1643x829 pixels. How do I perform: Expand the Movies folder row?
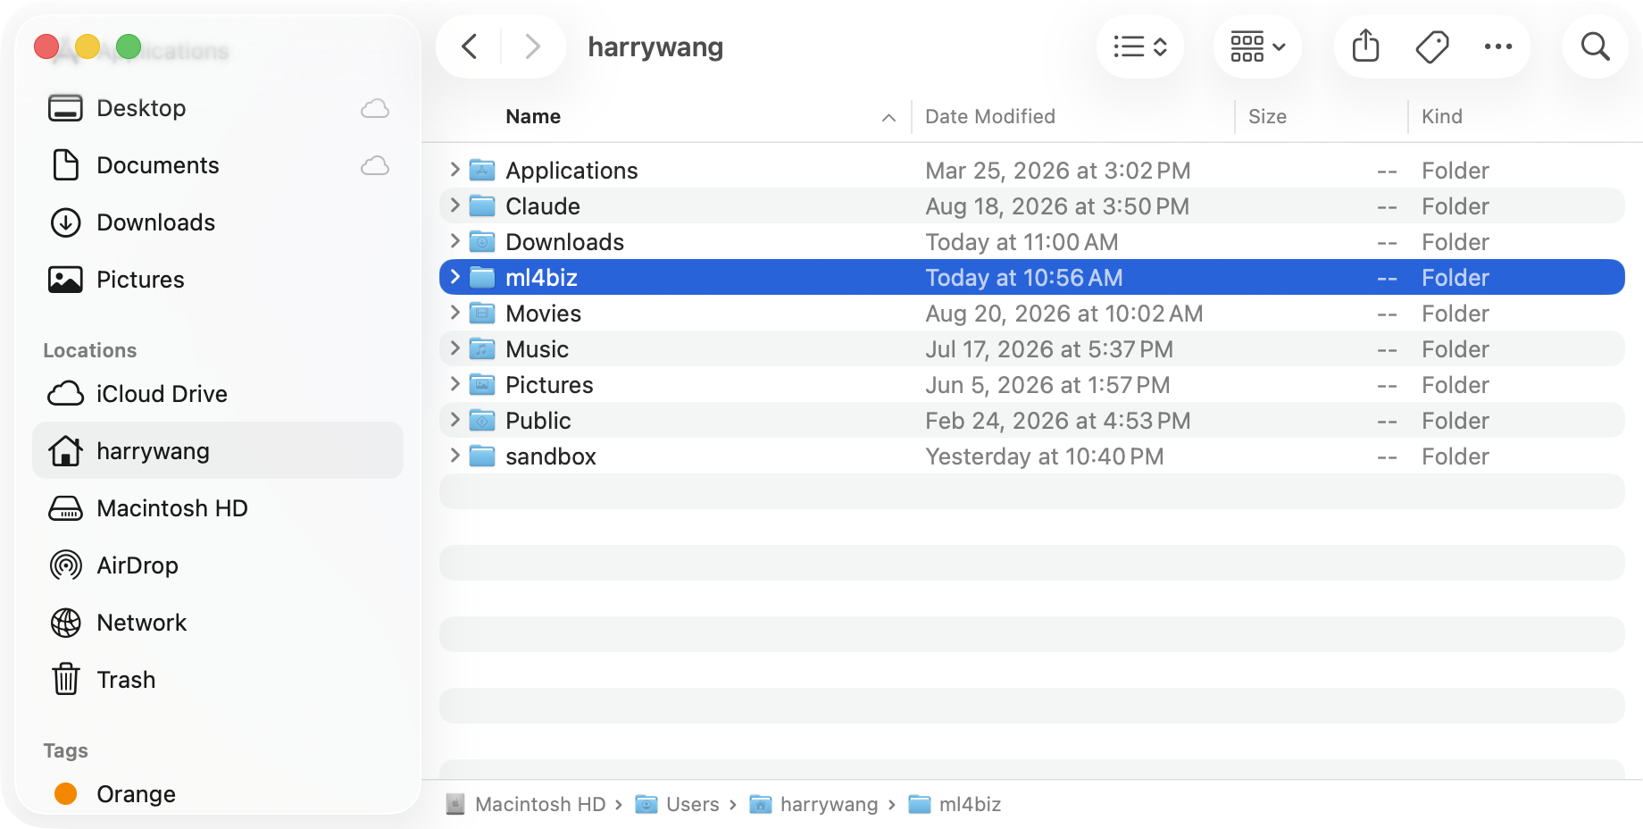pos(455,313)
